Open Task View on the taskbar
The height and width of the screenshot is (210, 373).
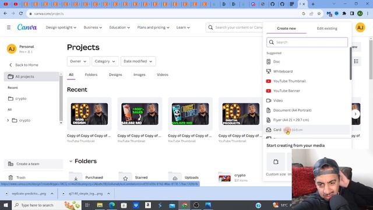[87, 205]
